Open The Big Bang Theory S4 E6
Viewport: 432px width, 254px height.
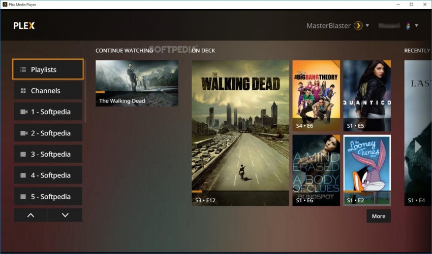[x=316, y=96]
